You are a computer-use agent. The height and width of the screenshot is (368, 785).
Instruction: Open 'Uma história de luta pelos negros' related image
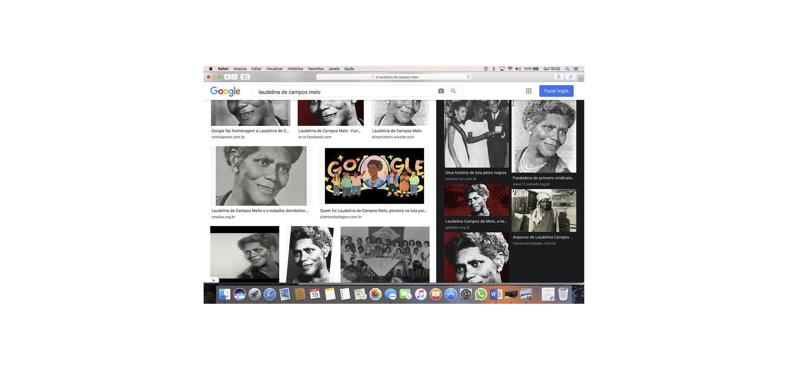click(476, 134)
